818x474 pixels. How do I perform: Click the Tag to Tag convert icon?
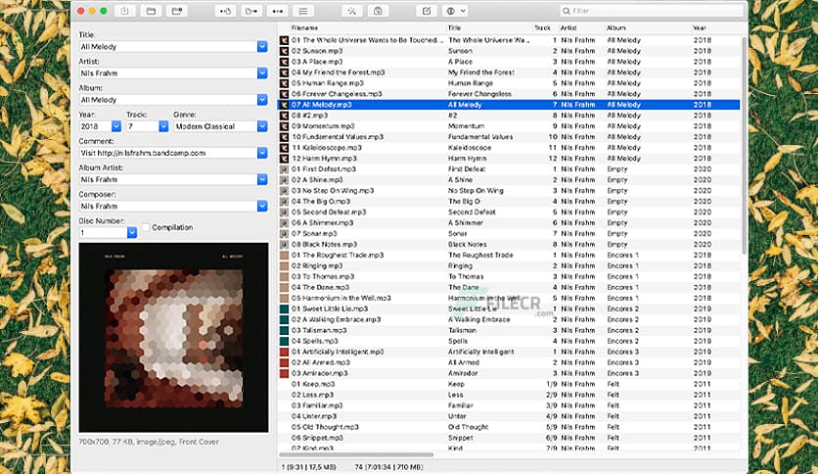[278, 11]
